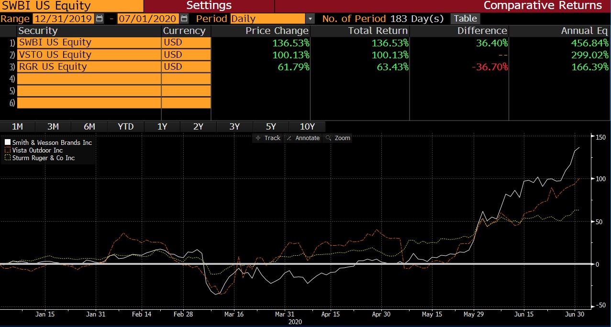This screenshot has width=611, height=327.
Task: Select the 3M time range tab
Action: 53,127
